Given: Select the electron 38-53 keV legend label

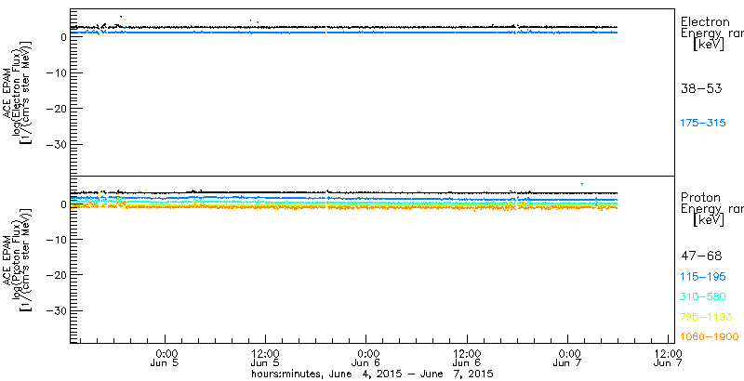Looking at the screenshot, I should click(x=701, y=88).
